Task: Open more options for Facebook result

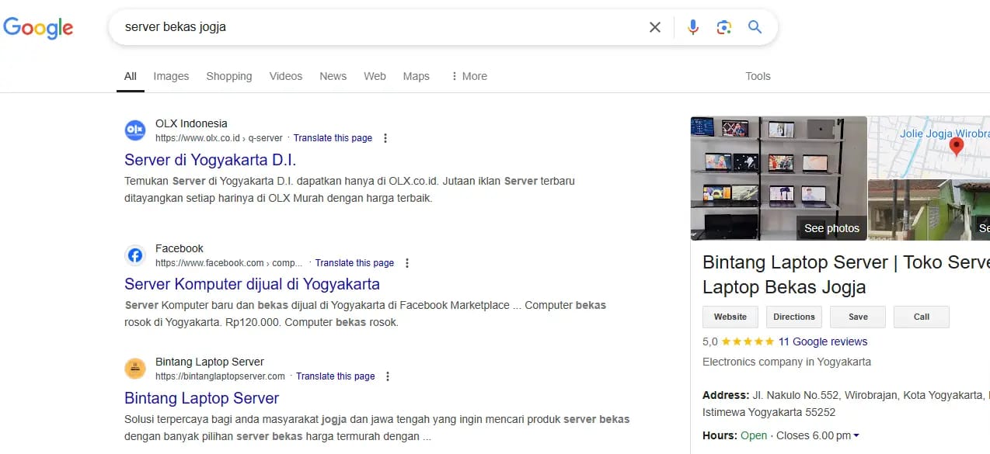Action: coord(407,263)
